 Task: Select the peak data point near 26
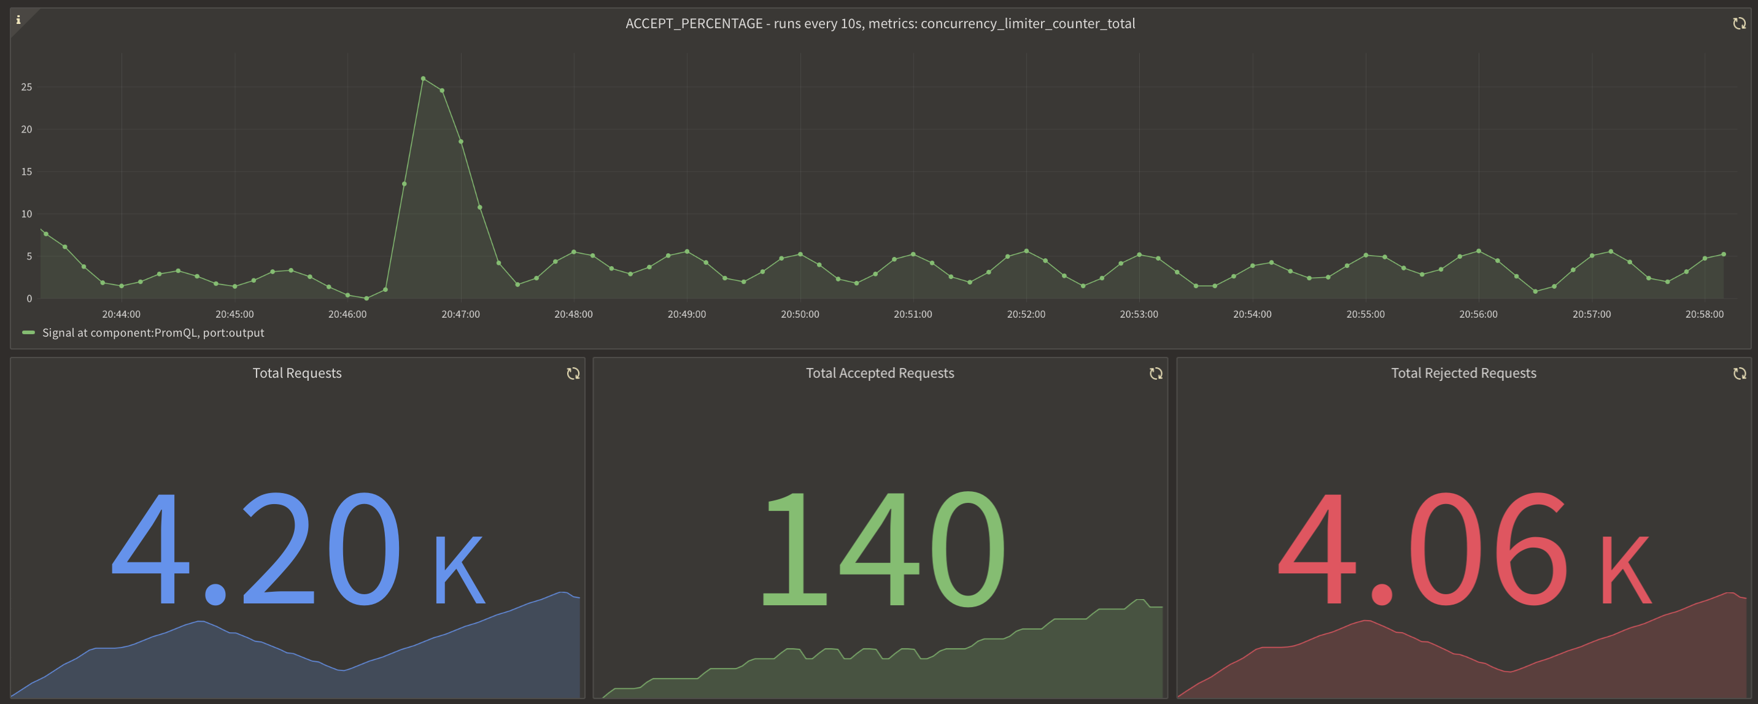423,78
